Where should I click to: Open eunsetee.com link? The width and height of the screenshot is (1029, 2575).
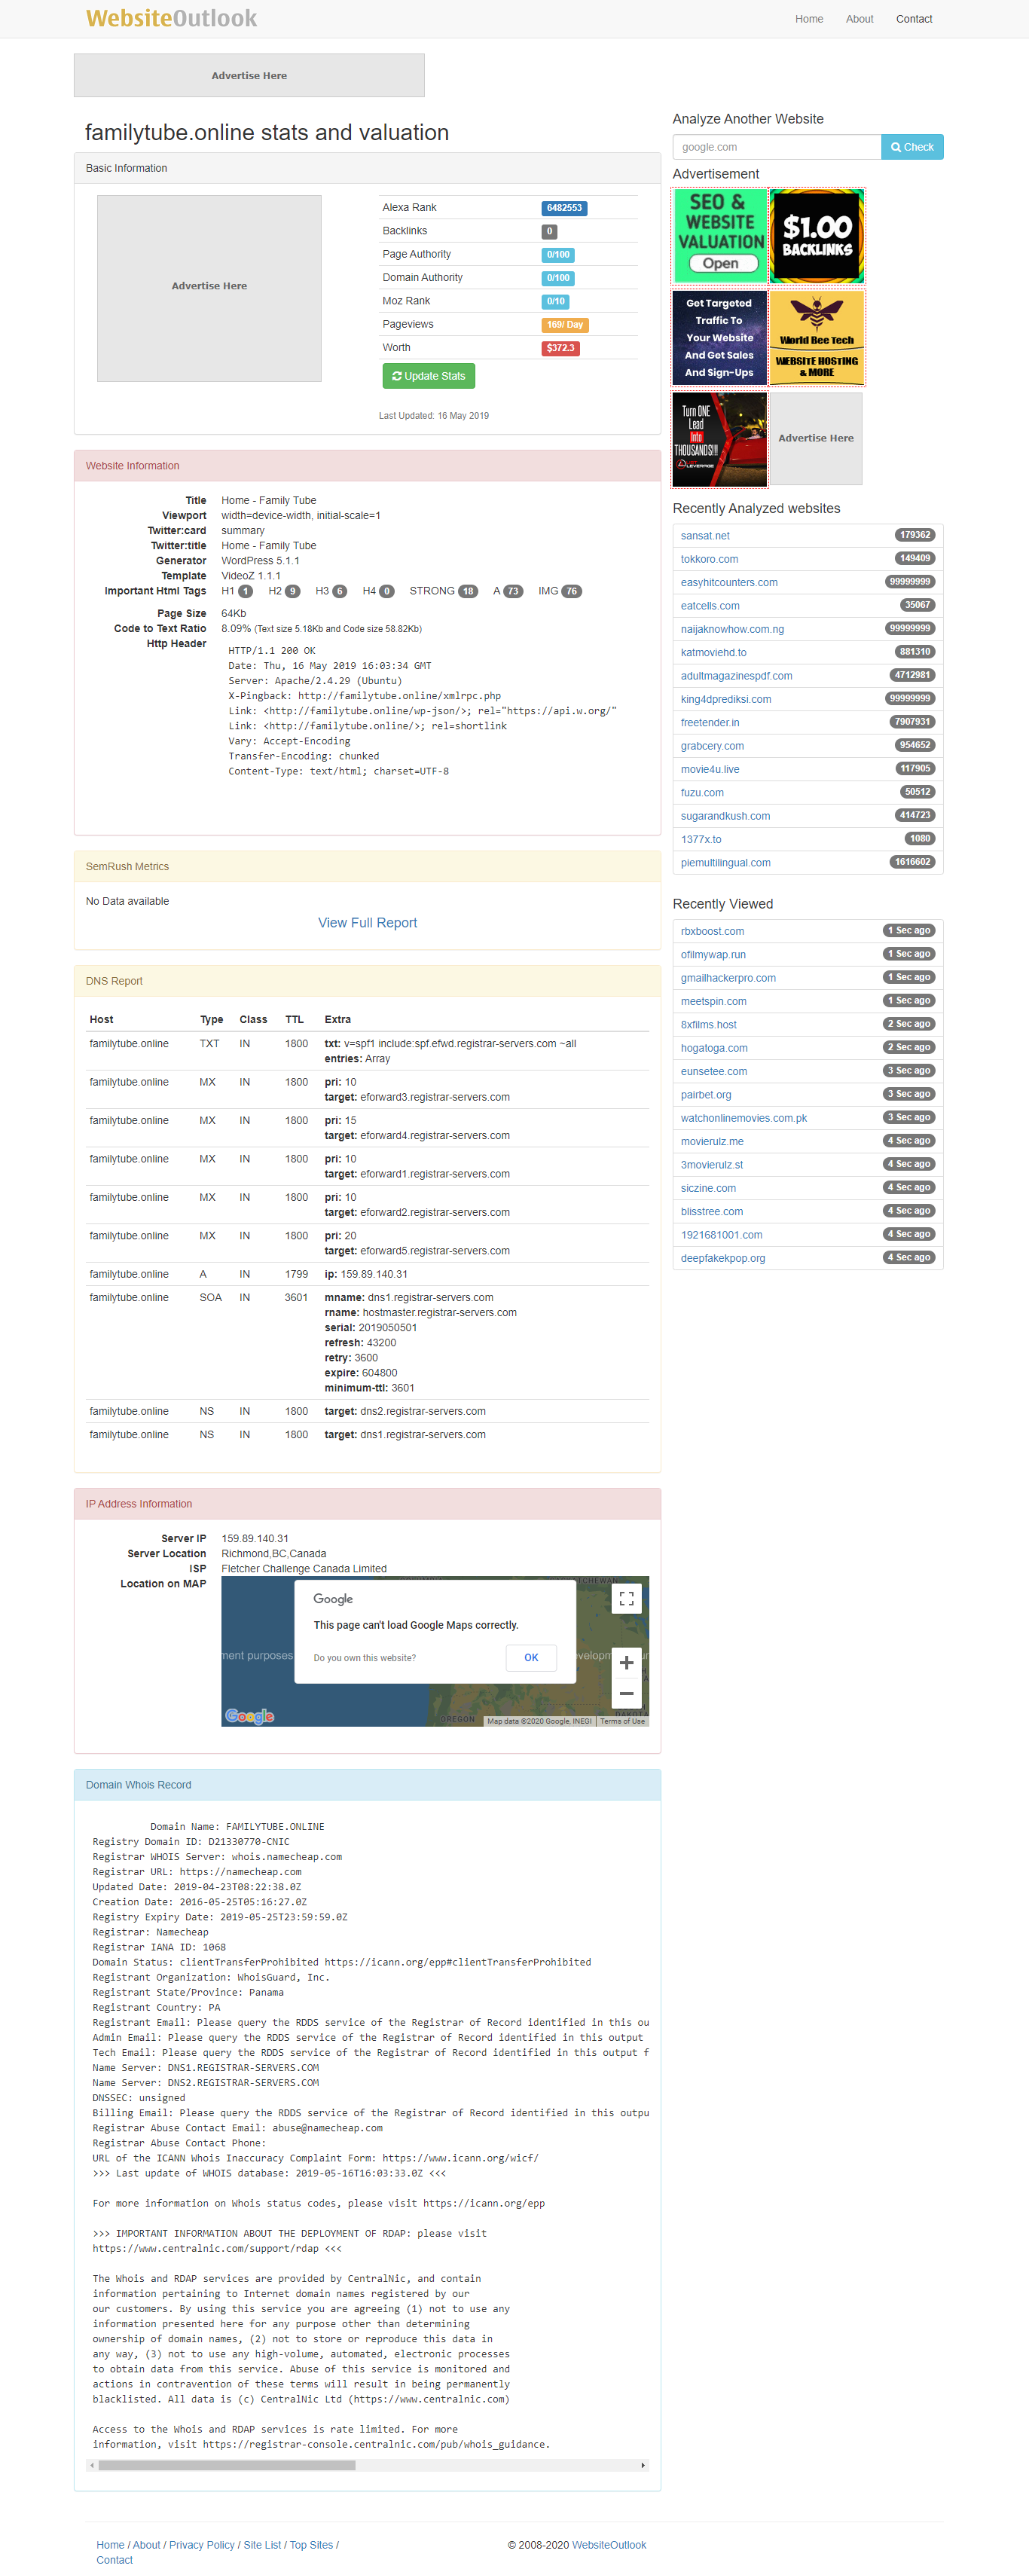click(x=714, y=1071)
